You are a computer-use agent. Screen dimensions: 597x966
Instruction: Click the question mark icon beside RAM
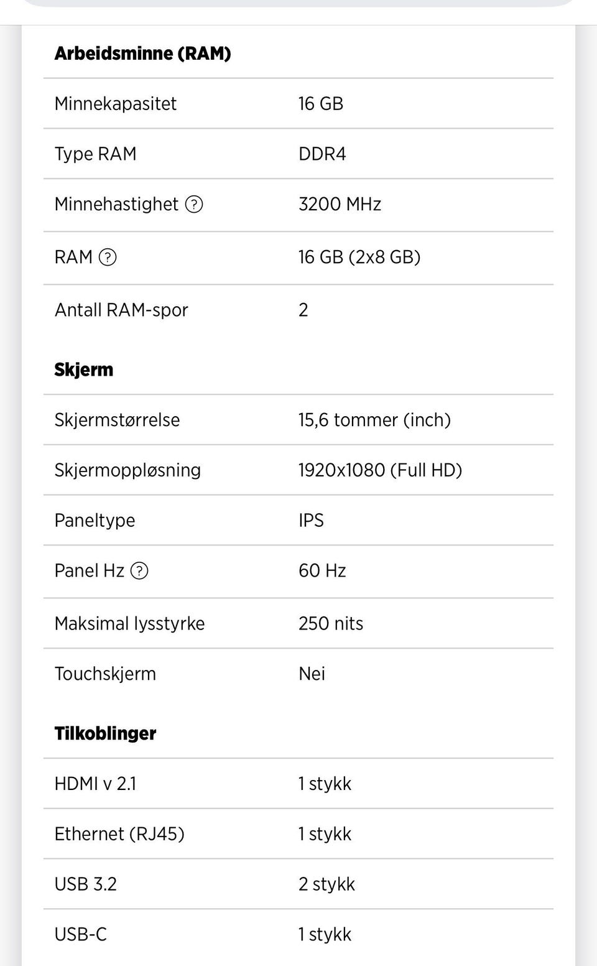click(x=108, y=257)
